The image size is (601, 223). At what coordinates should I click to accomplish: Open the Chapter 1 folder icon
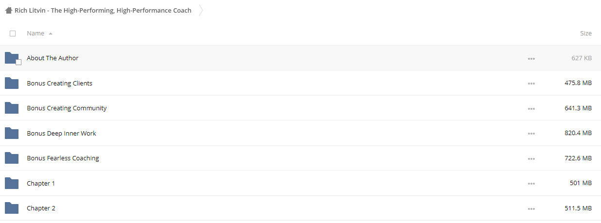tap(12, 183)
